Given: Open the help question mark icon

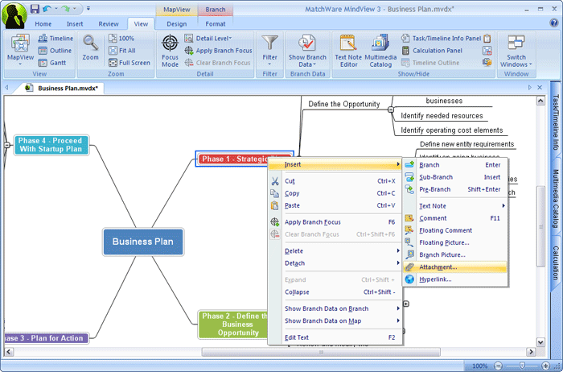Looking at the screenshot, I should [x=553, y=23].
